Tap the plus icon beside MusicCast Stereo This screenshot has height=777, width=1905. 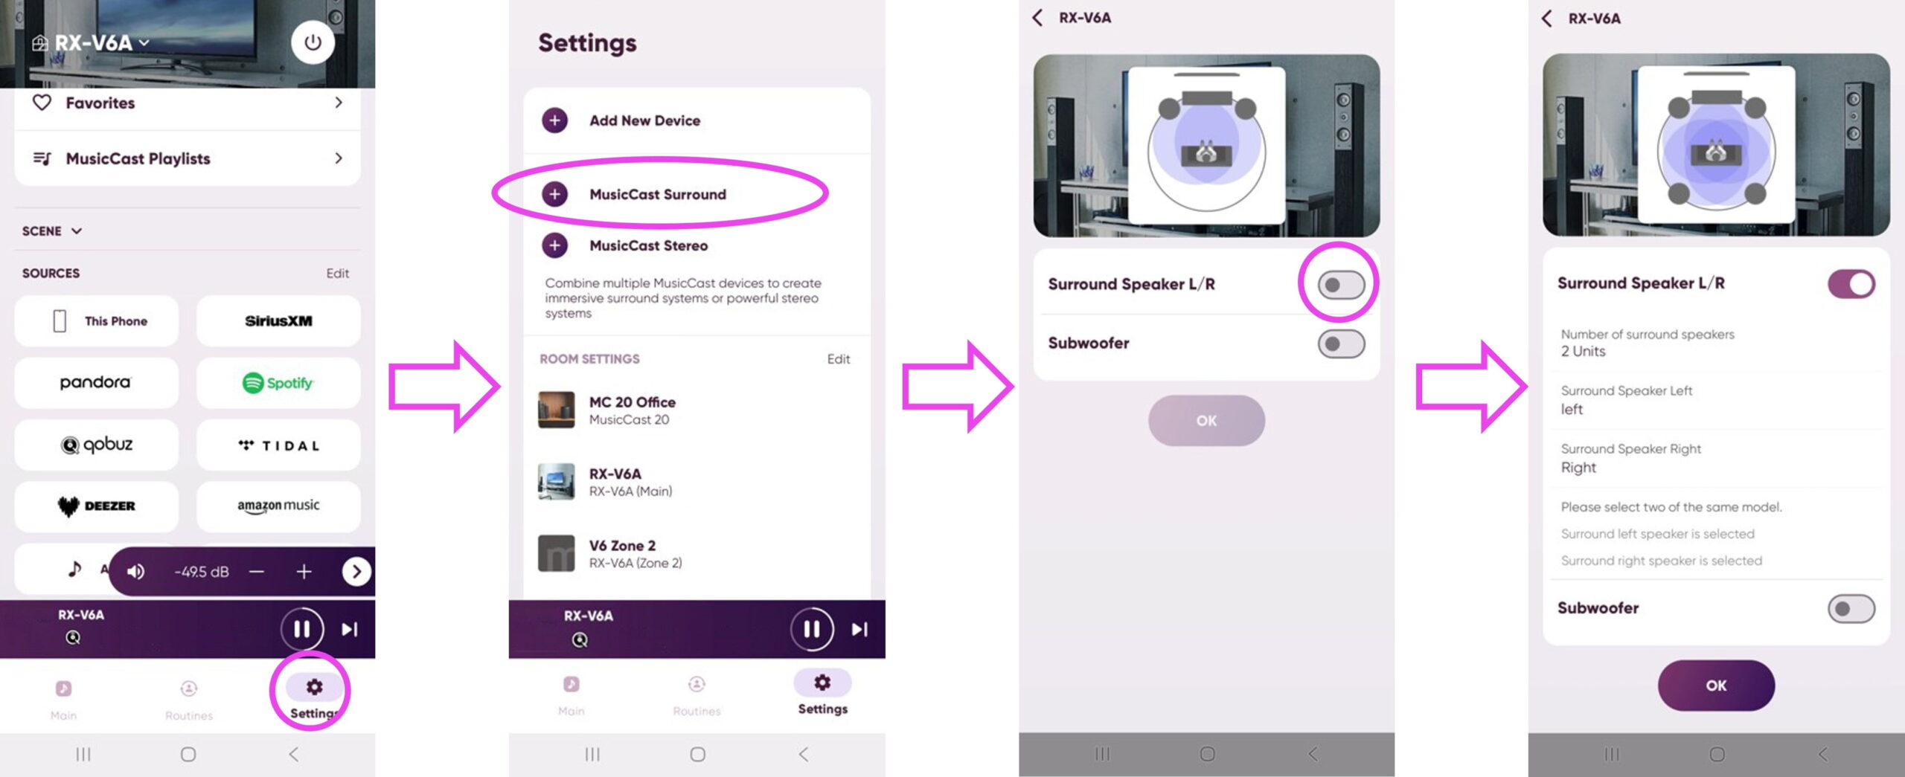point(554,245)
